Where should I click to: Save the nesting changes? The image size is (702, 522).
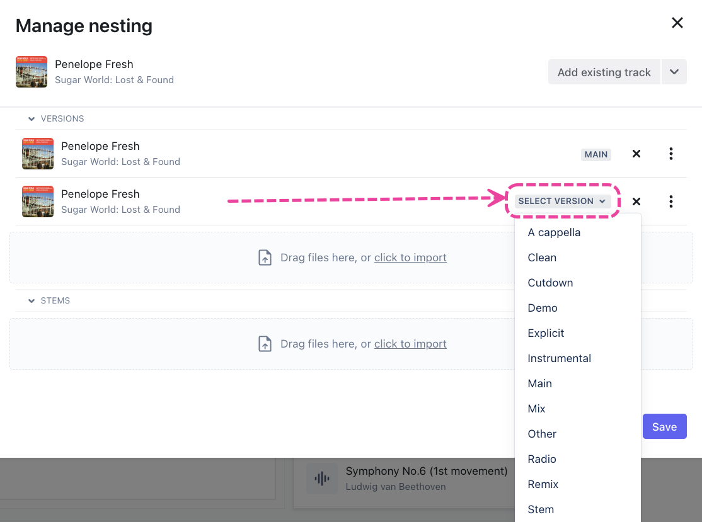(x=664, y=427)
